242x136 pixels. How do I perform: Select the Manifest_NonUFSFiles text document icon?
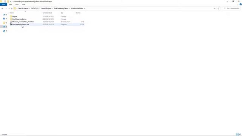click(x=11, y=22)
